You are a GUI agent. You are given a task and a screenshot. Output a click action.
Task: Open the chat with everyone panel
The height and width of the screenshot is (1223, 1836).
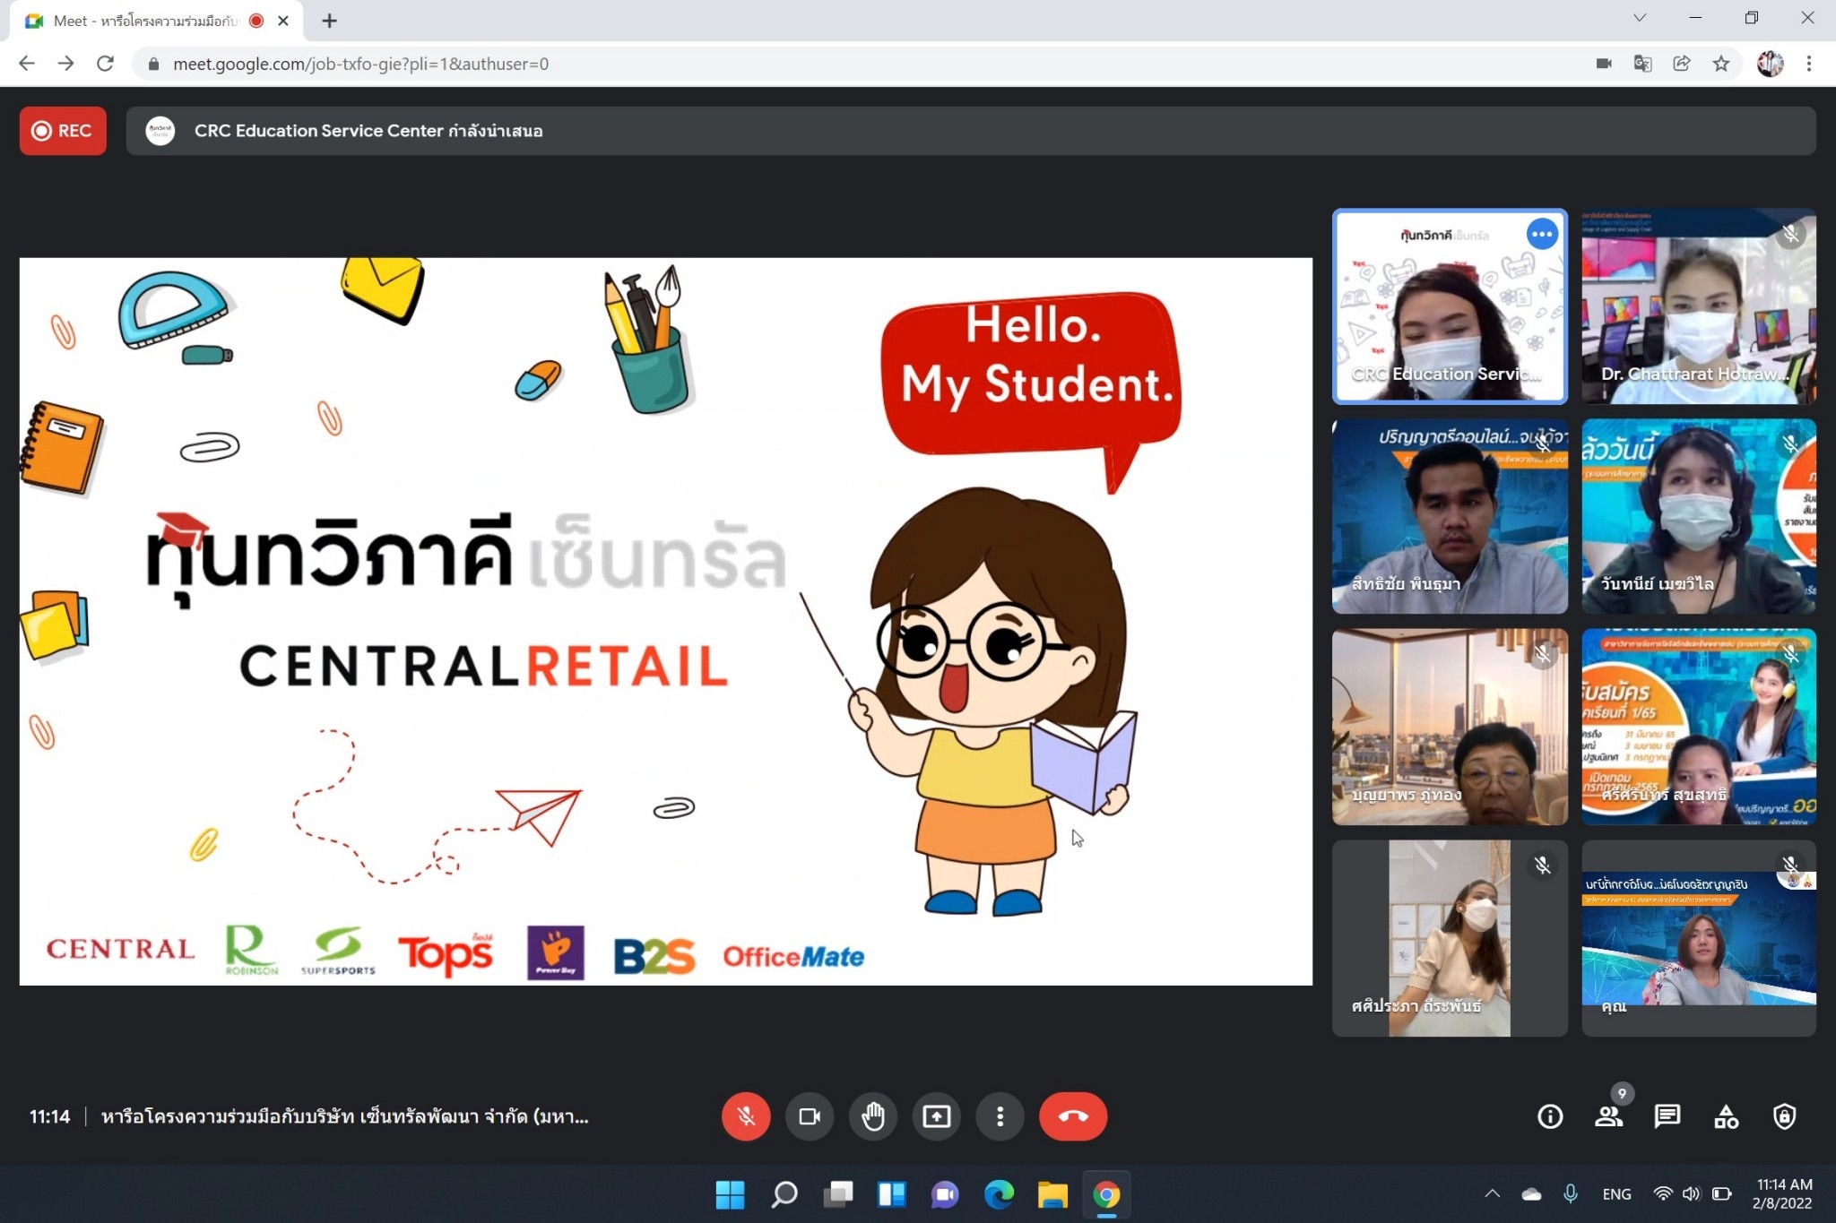pyautogui.click(x=1667, y=1116)
